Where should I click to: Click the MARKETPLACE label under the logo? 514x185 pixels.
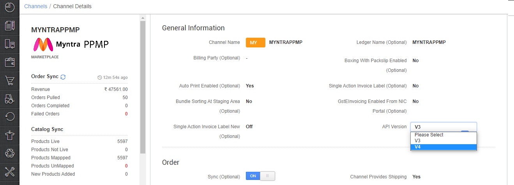45,57
